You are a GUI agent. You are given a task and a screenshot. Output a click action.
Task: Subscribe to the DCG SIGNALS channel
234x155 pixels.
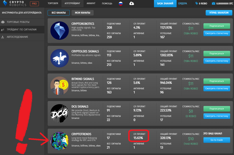(x=217, y=109)
